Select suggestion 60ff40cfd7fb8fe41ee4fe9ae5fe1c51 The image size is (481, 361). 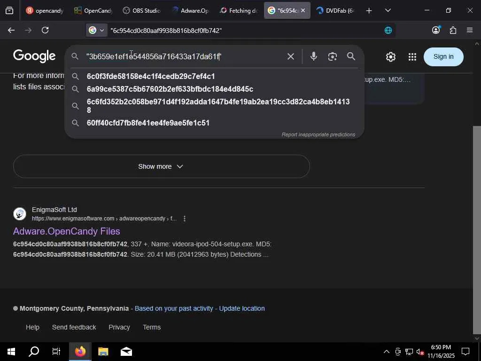click(x=214, y=123)
